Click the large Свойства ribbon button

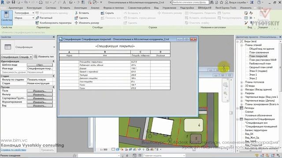[x=7, y=18]
